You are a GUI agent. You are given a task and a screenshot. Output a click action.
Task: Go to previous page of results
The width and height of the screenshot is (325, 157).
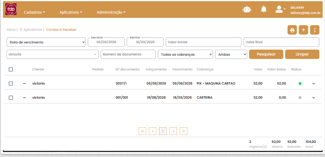(153, 131)
